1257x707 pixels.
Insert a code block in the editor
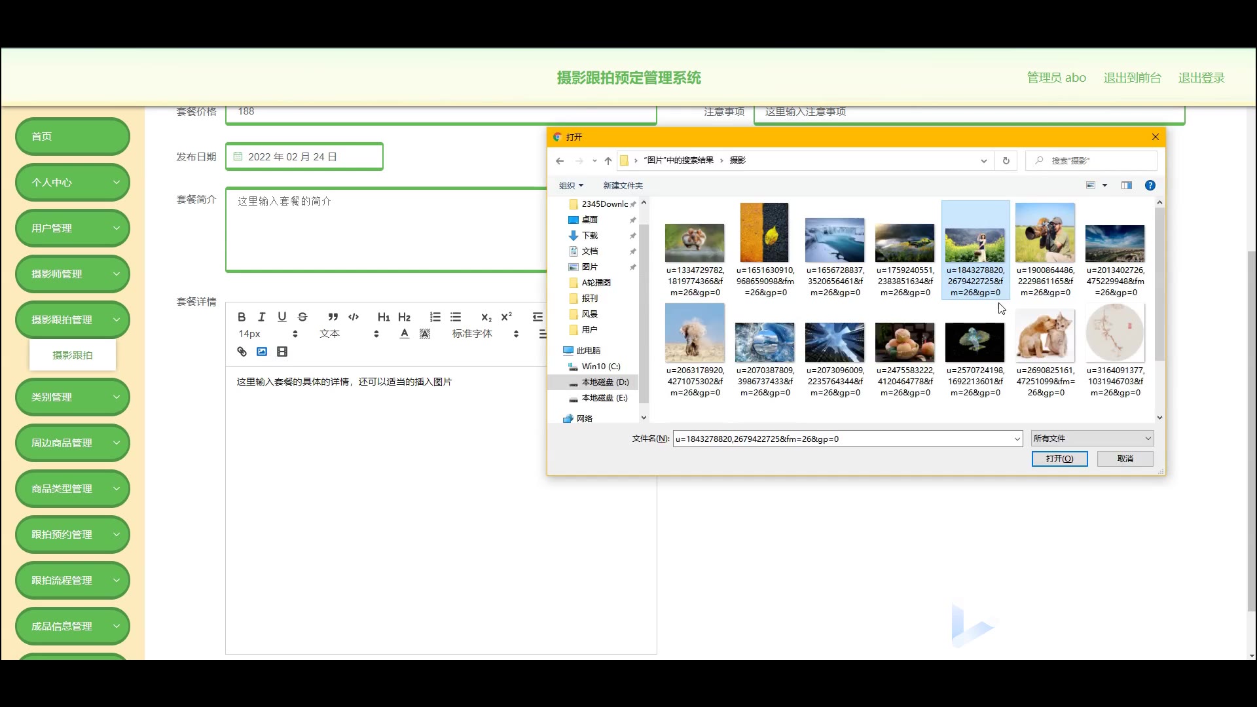(354, 317)
